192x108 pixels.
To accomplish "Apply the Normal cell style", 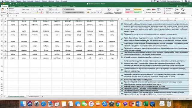I will (x=129, y=9).
